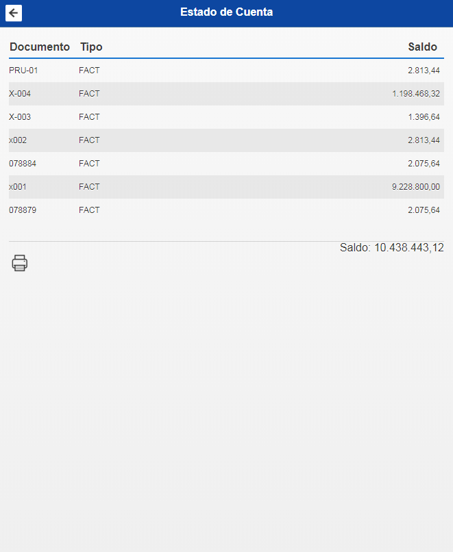453x552 pixels.
Task: Click FACT type in PRU-01 row
Action: click(x=89, y=71)
